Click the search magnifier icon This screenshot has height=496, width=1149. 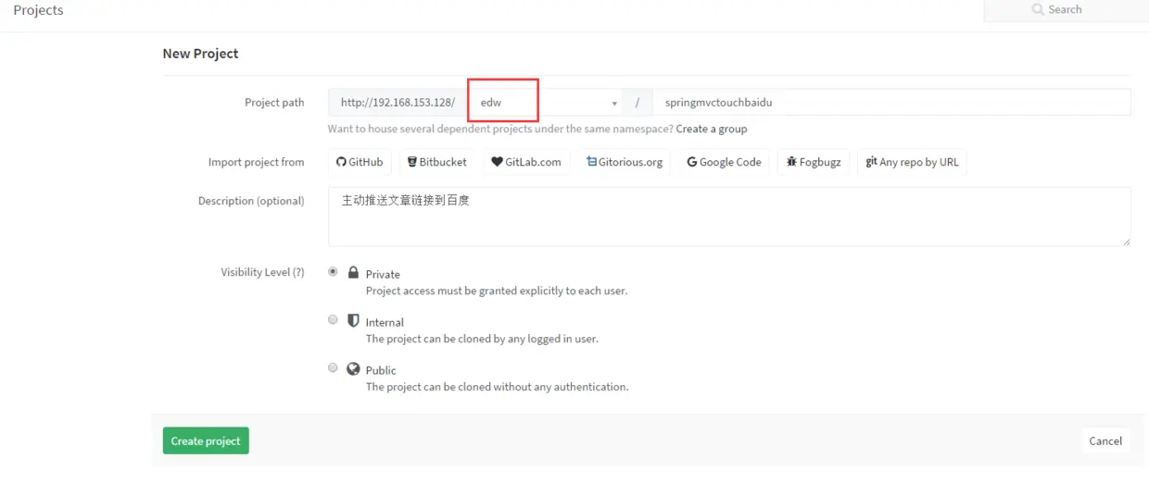(1038, 9)
